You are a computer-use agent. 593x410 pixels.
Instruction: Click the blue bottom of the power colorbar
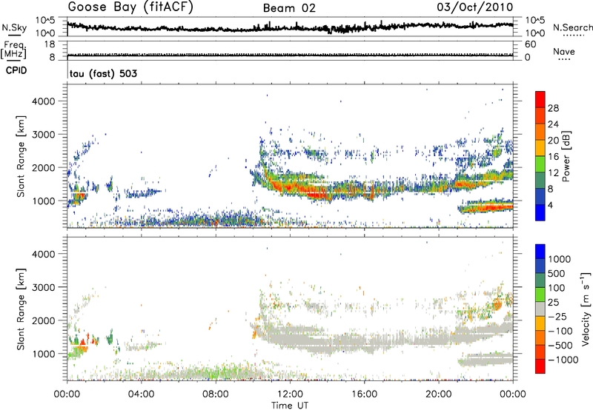click(x=540, y=213)
